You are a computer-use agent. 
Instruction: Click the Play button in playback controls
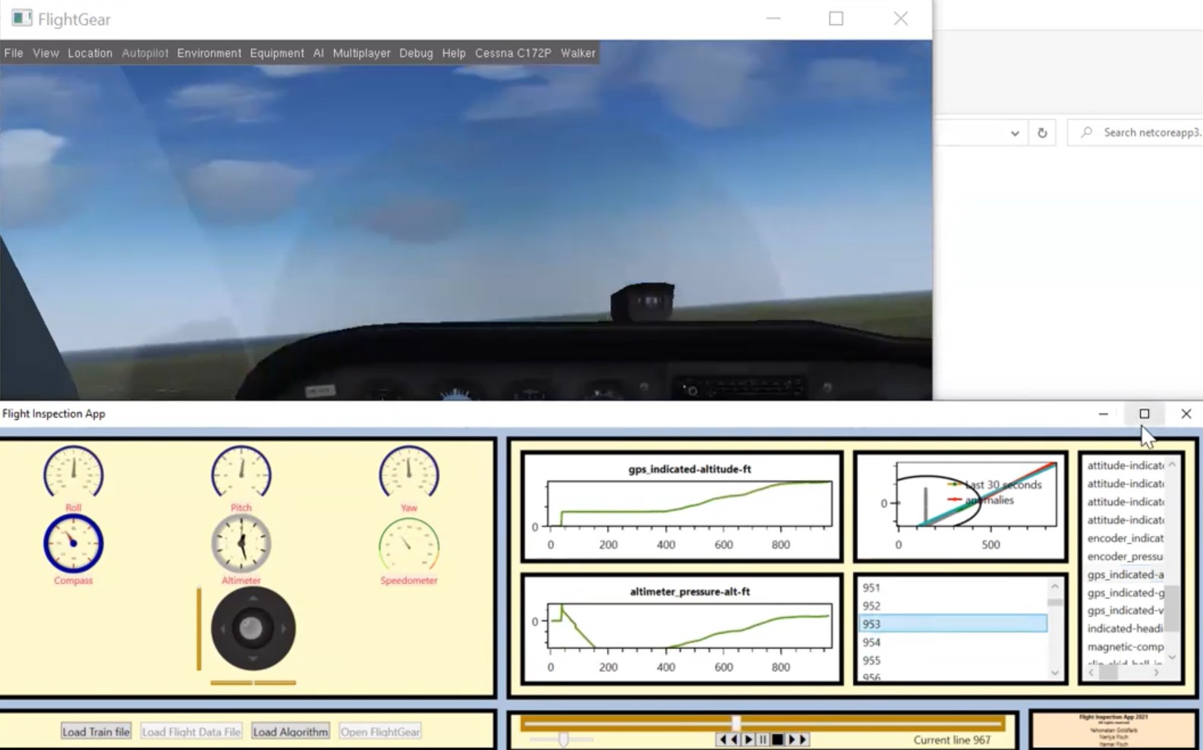pyautogui.click(x=748, y=739)
